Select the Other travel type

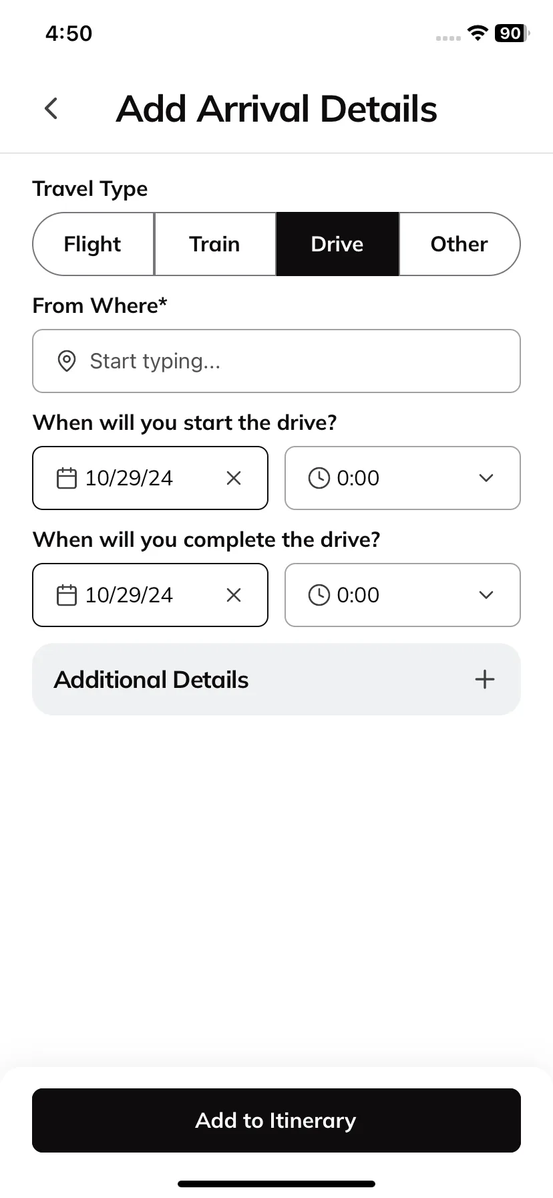459,244
